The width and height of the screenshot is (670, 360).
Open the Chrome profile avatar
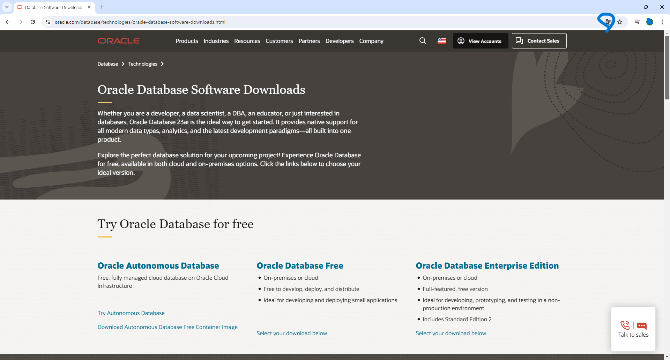[x=650, y=22]
